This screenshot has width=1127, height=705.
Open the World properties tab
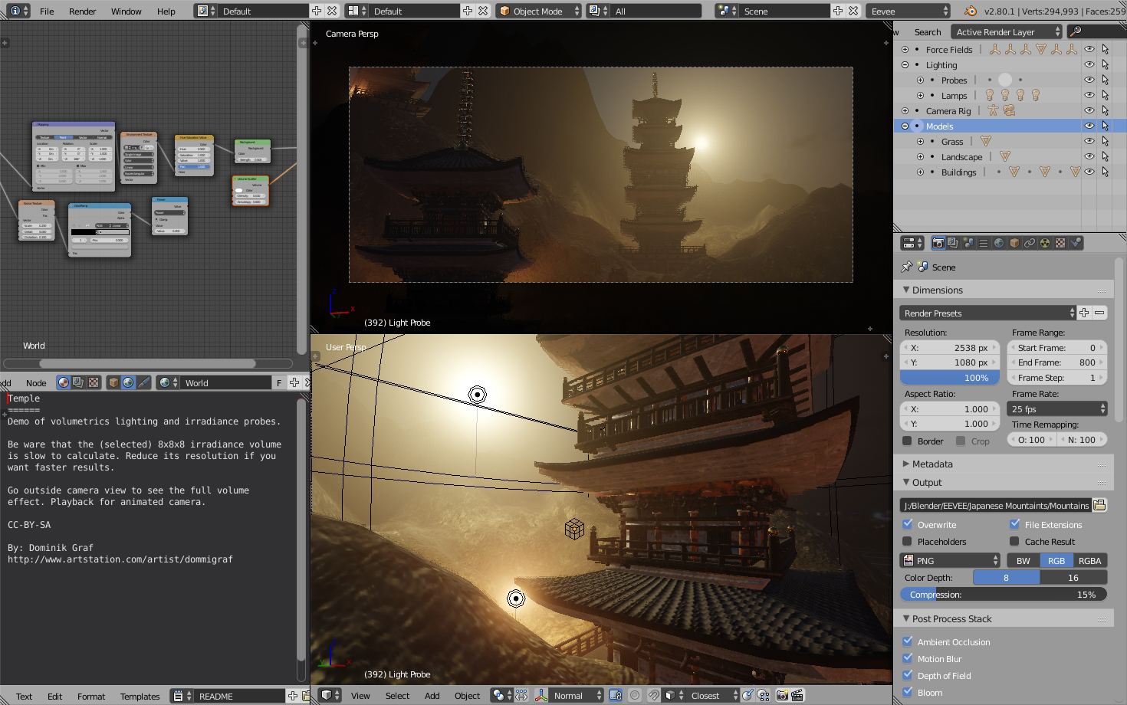click(999, 243)
